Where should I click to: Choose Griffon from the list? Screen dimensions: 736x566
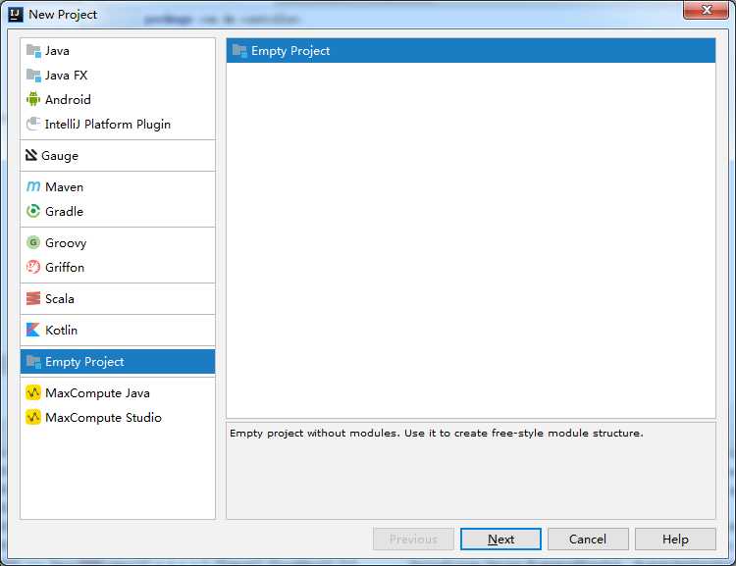tap(118, 267)
